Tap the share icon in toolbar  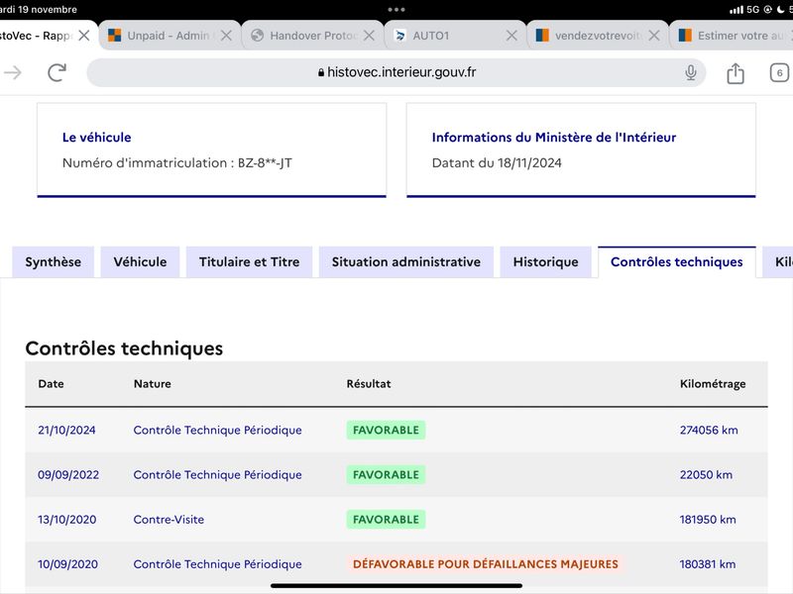coord(736,73)
